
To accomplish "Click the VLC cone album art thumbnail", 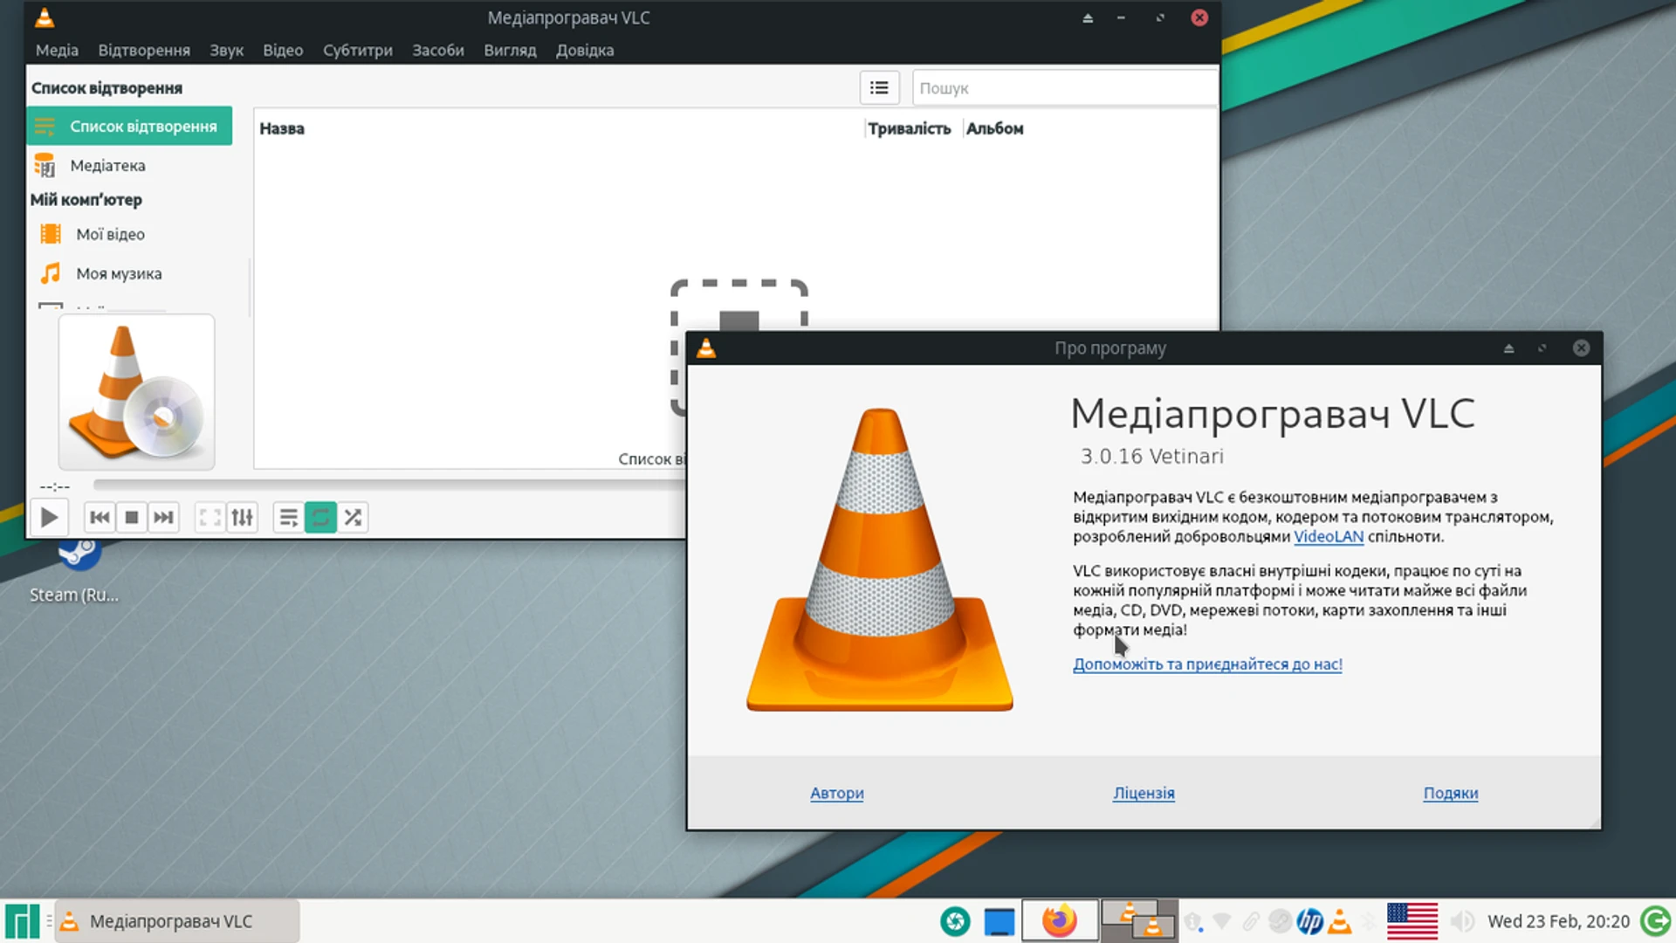I will pos(136,393).
